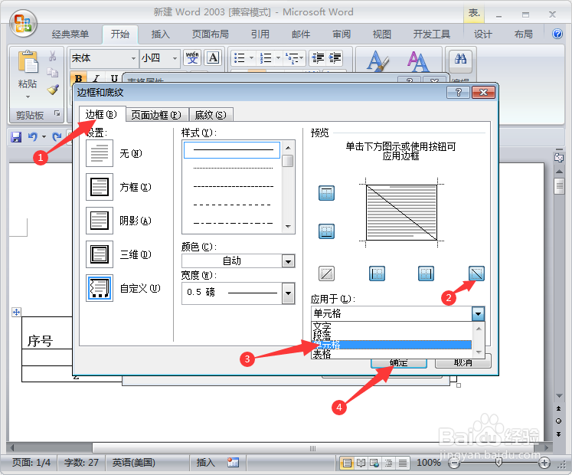This screenshot has width=572, height=475.
Task: Switch to Full Screen Reading view icon
Action: pyautogui.click(x=361, y=463)
